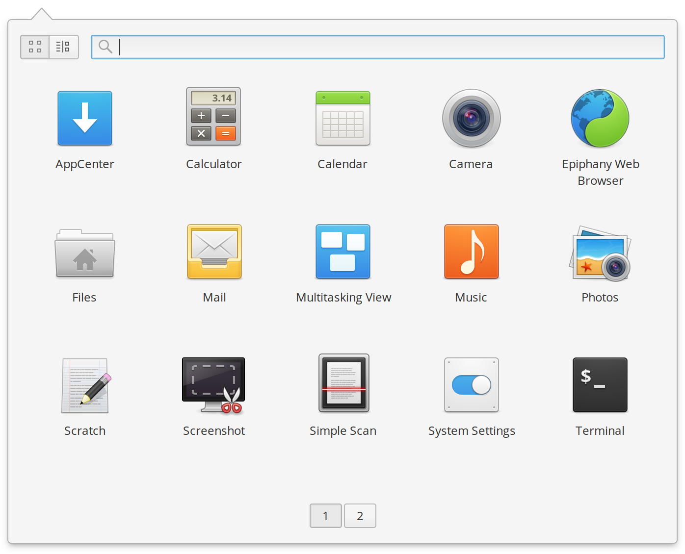Open the Calendar app icon
This screenshot has height=554, width=685.
click(343, 118)
